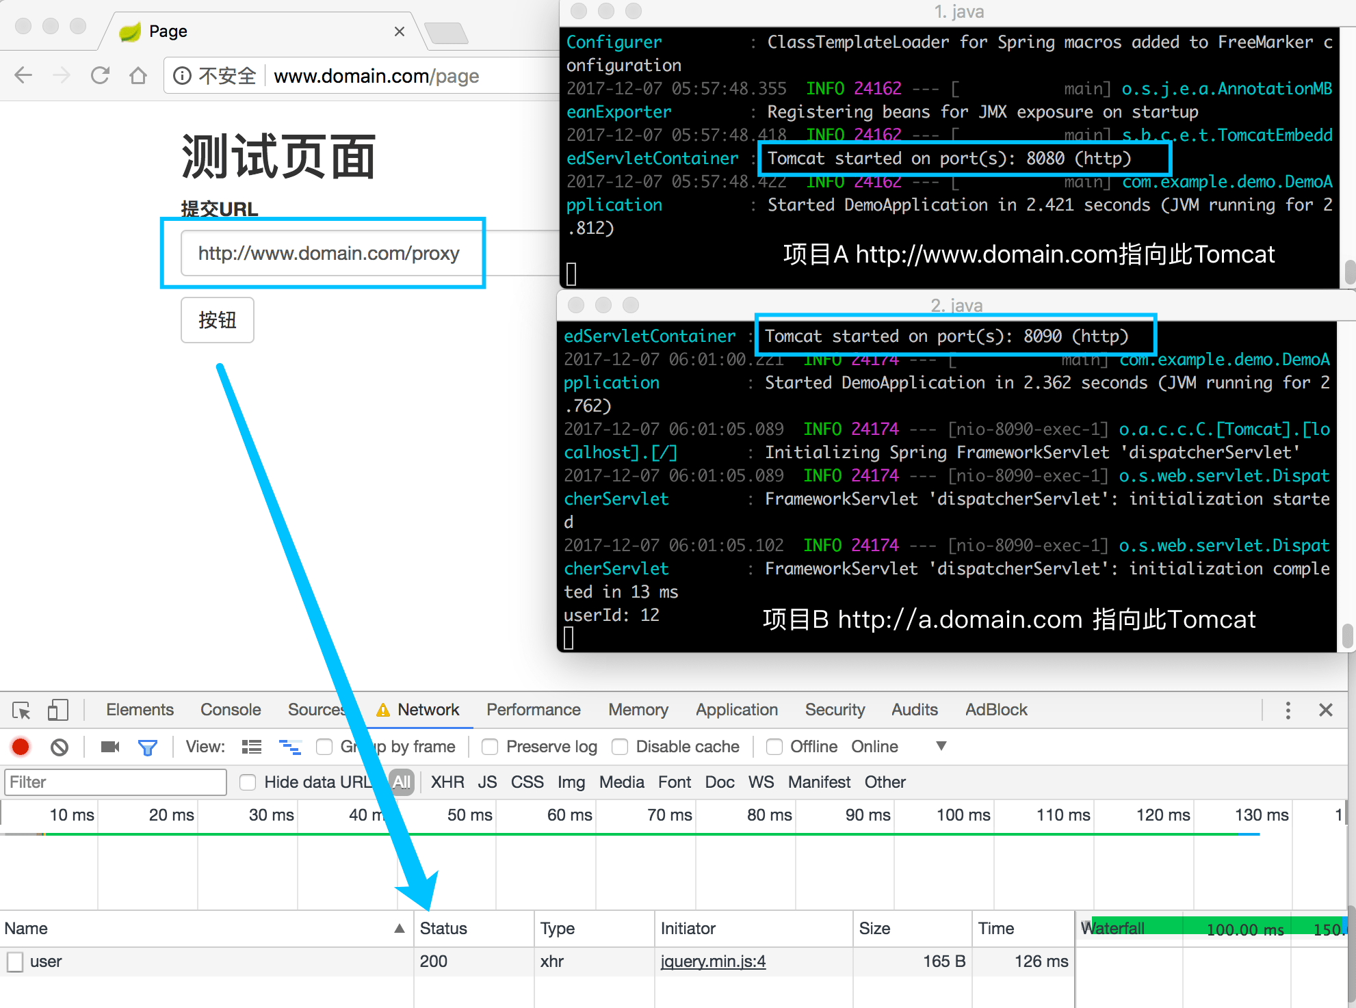
Task: Click the Type column header
Action: pos(594,929)
